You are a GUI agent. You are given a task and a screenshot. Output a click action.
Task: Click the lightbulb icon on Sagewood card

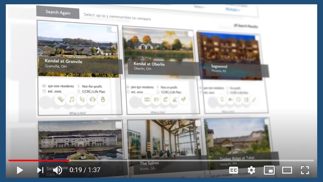(x=222, y=99)
